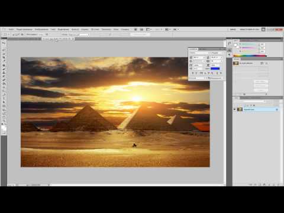Click the dimmed Color Range button
The height and width of the screenshot is (213, 284).
[260, 86]
